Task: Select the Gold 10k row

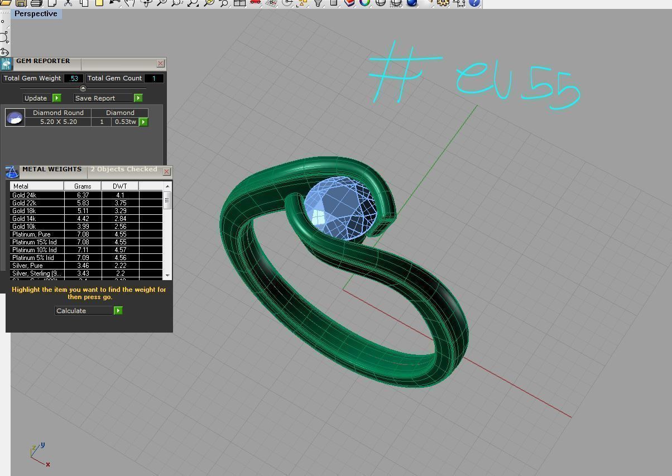Action: click(86, 227)
